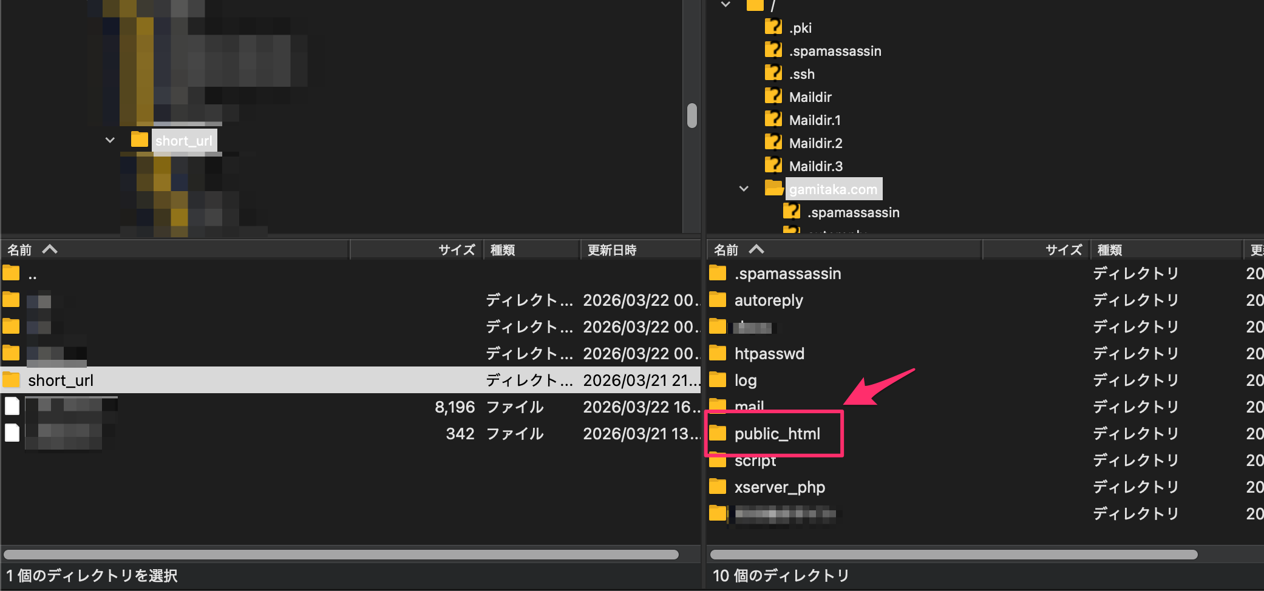The height and width of the screenshot is (591, 1264).
Task: Select Maildir.2 in the remote tree
Action: 815,143
